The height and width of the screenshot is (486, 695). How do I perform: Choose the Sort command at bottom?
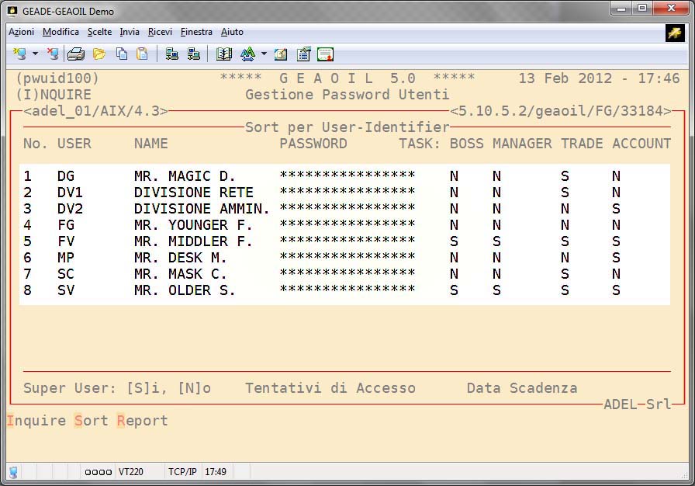(x=92, y=421)
